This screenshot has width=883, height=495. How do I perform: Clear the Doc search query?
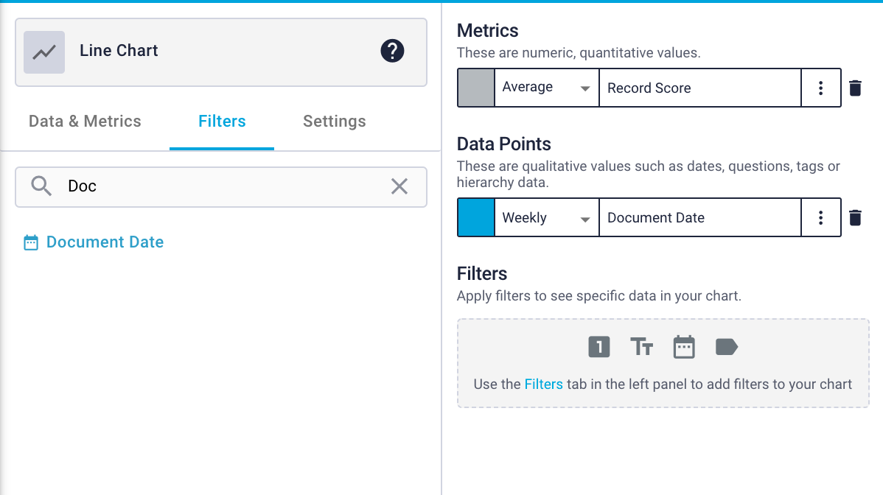click(399, 186)
